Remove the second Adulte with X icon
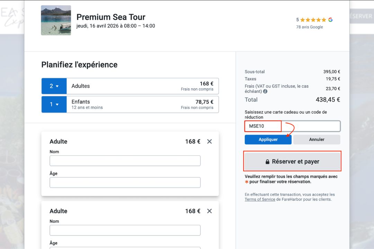Image resolution: width=374 pixels, height=249 pixels. [209, 211]
